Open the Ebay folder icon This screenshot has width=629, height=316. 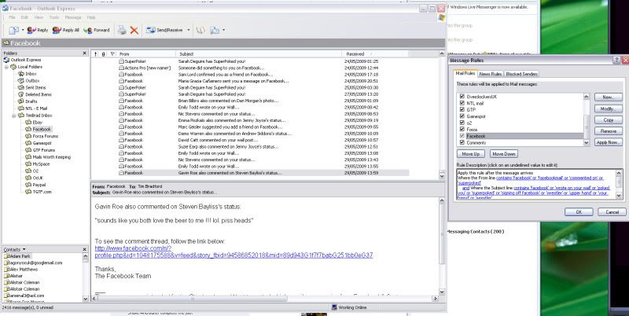[28, 123]
